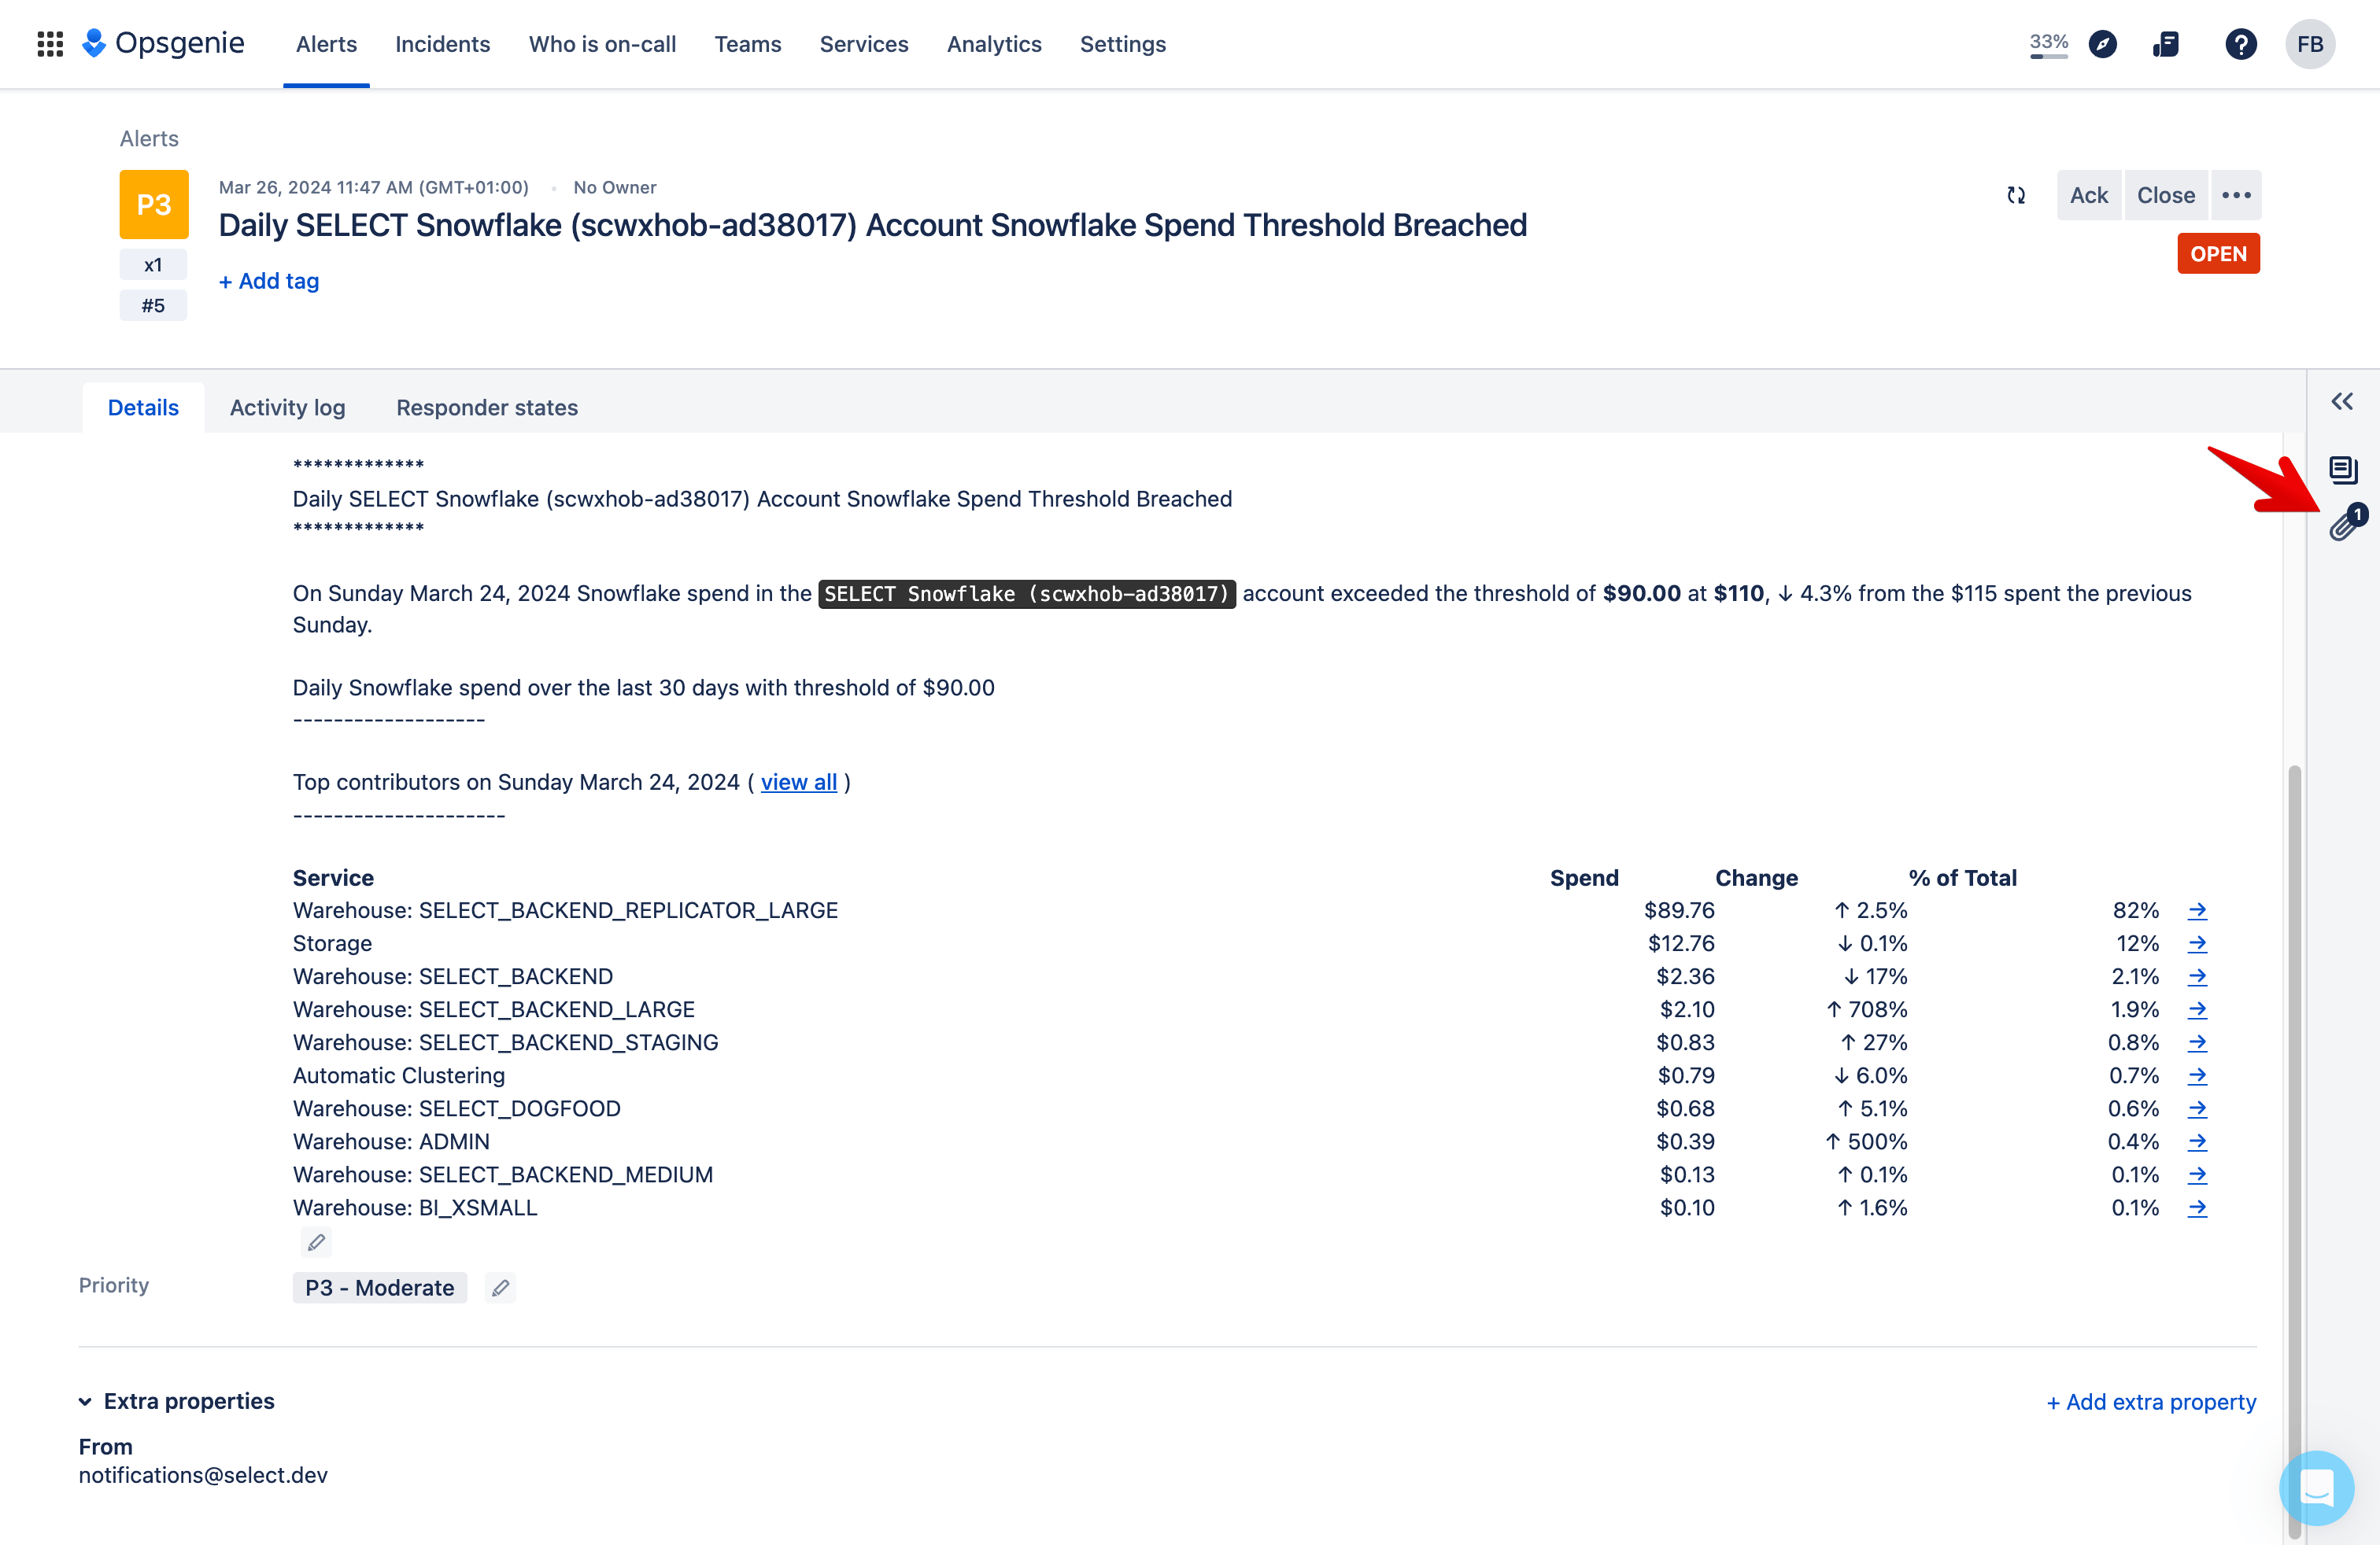This screenshot has height=1545, width=2380.
Task: Collapse the side panel with double chevron
Action: pyautogui.click(x=2342, y=402)
